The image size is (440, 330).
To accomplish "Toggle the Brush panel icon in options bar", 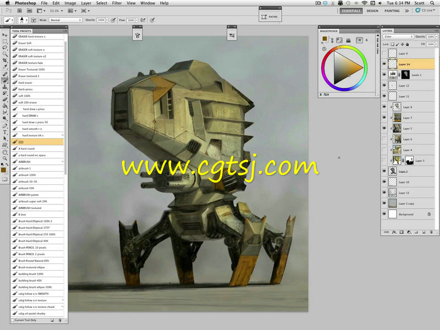I will click(34, 20).
